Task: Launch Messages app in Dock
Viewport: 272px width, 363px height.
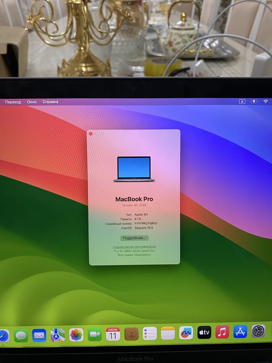Action: coord(21,335)
